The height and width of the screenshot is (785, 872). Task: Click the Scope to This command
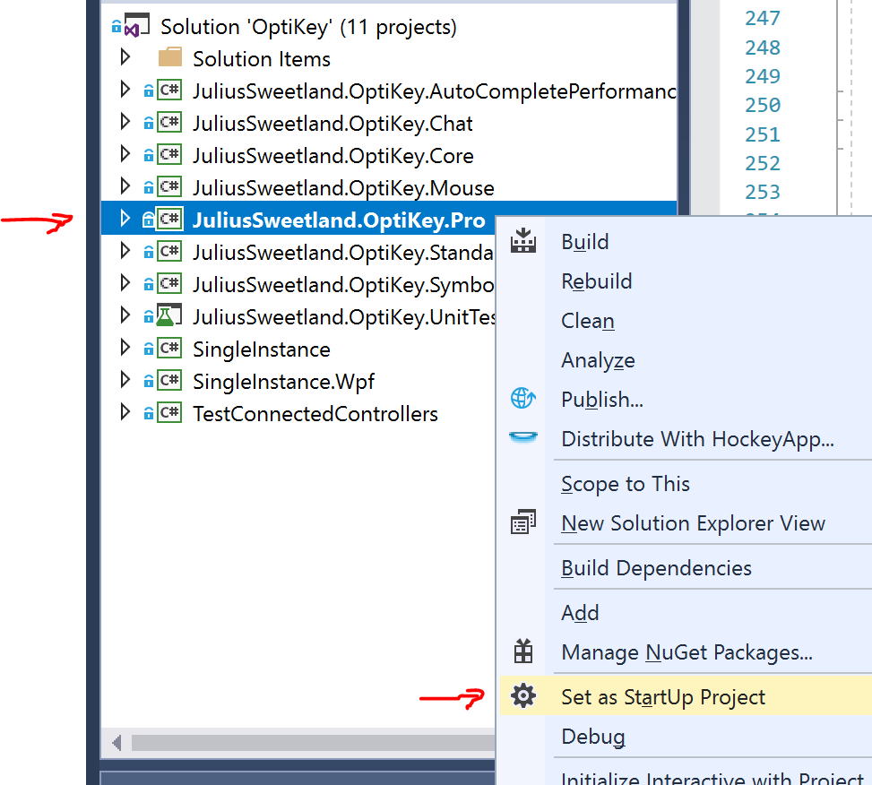click(625, 483)
